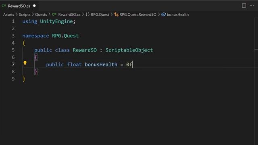Select the RewardSO.cs editor tab

[19, 6]
